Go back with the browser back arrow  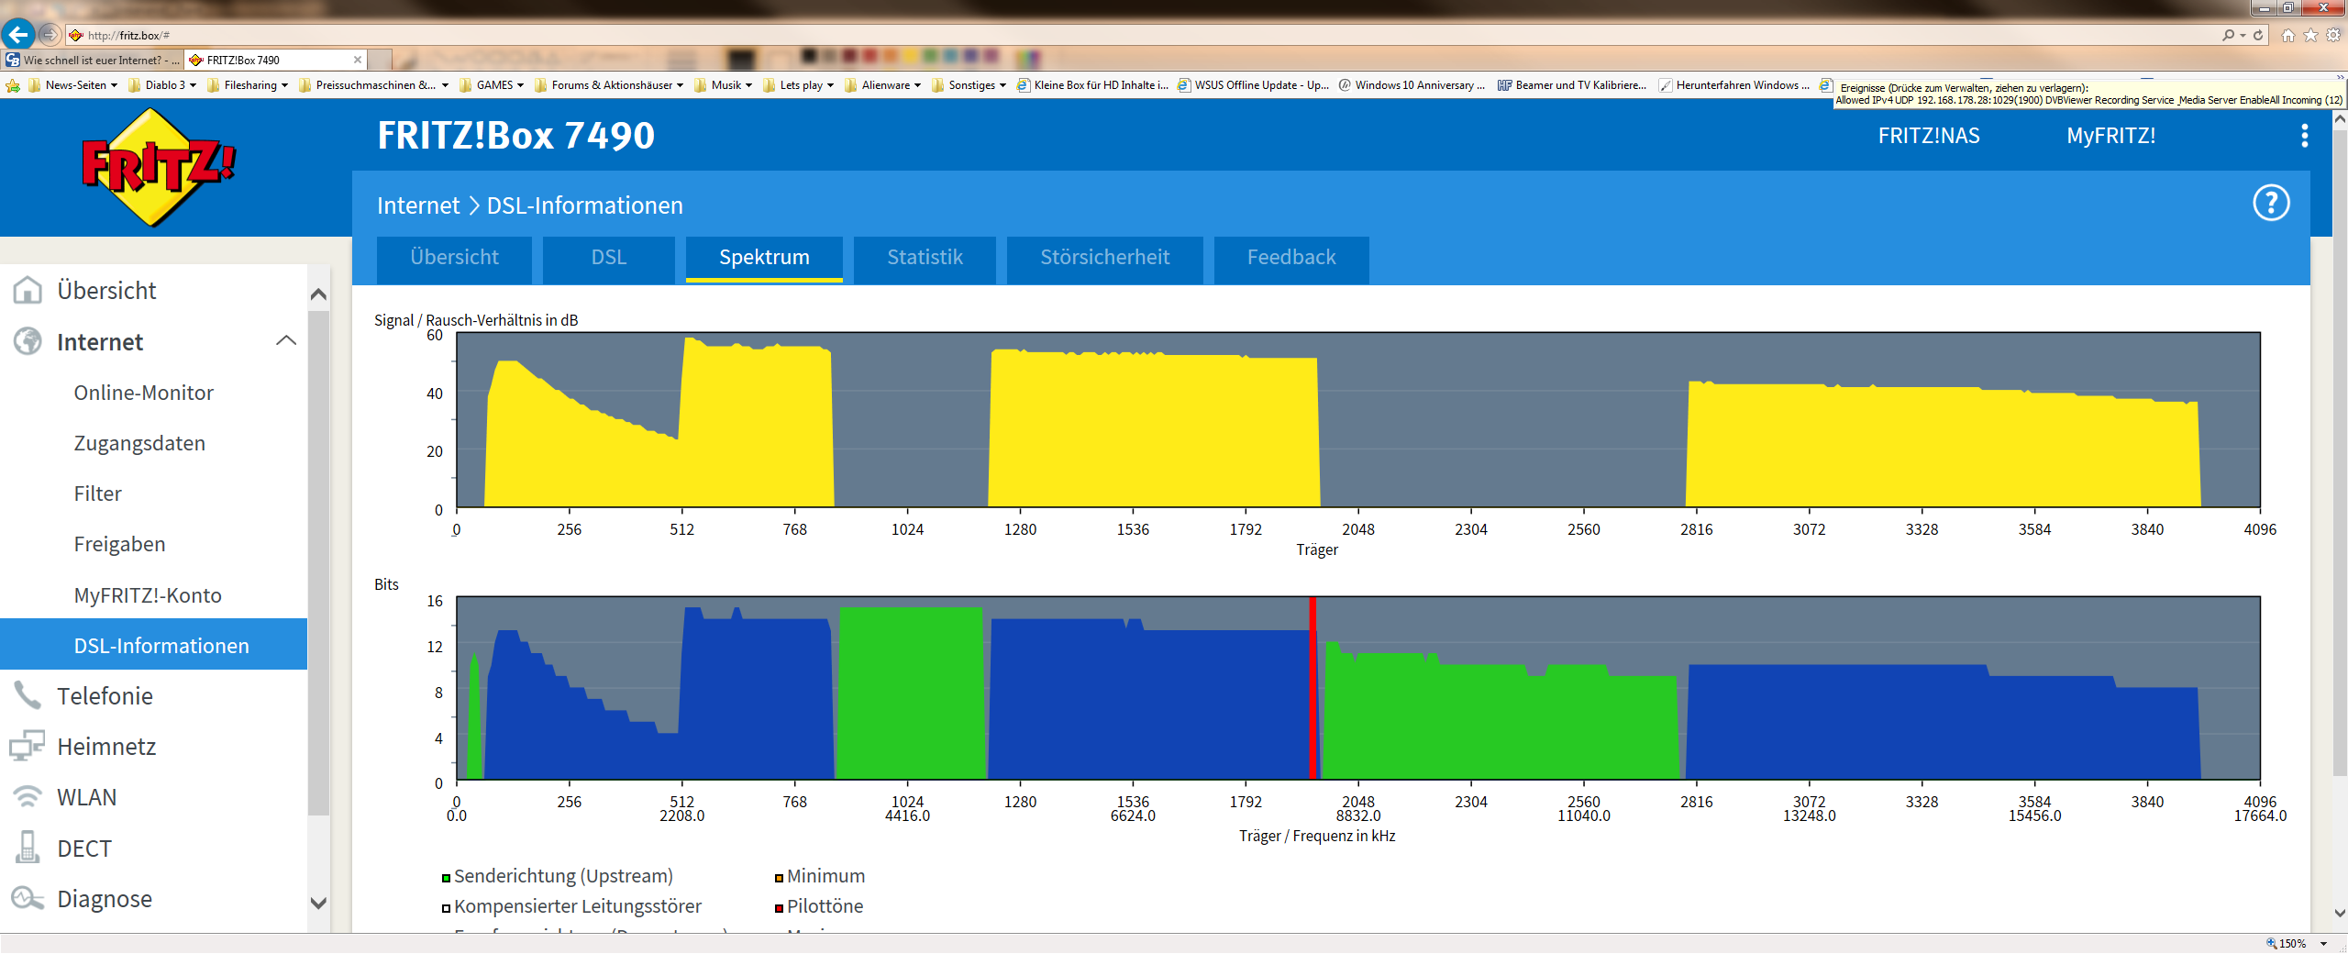[18, 35]
